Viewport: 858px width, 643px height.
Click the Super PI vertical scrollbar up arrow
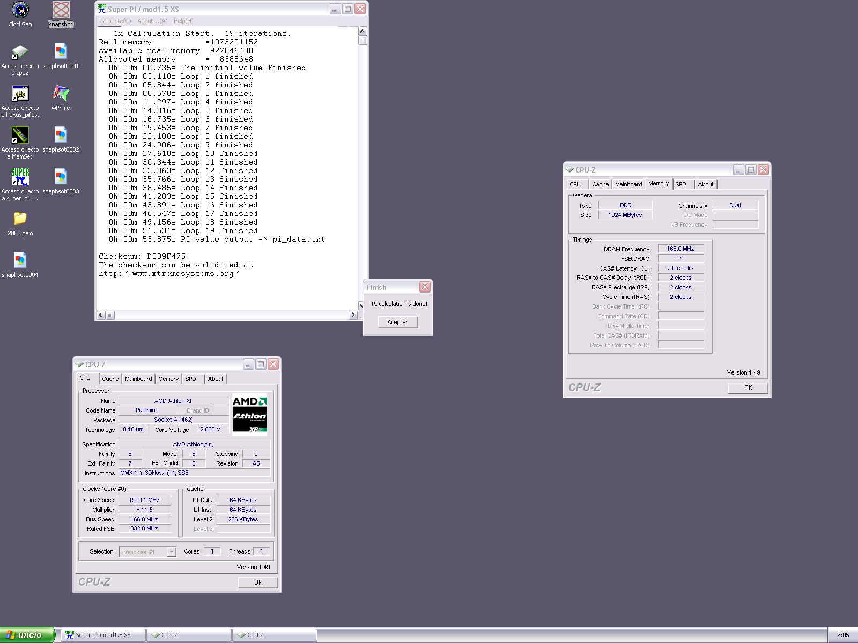click(363, 32)
